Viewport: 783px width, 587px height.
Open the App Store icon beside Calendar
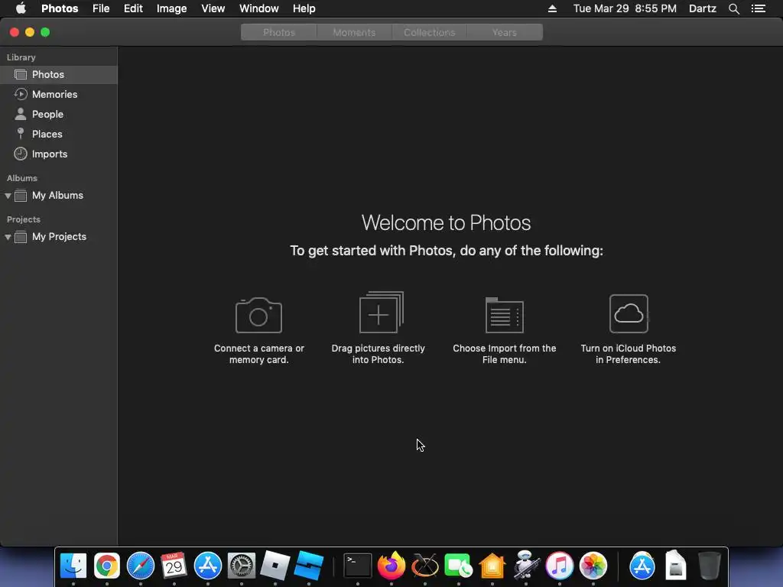[x=208, y=566]
